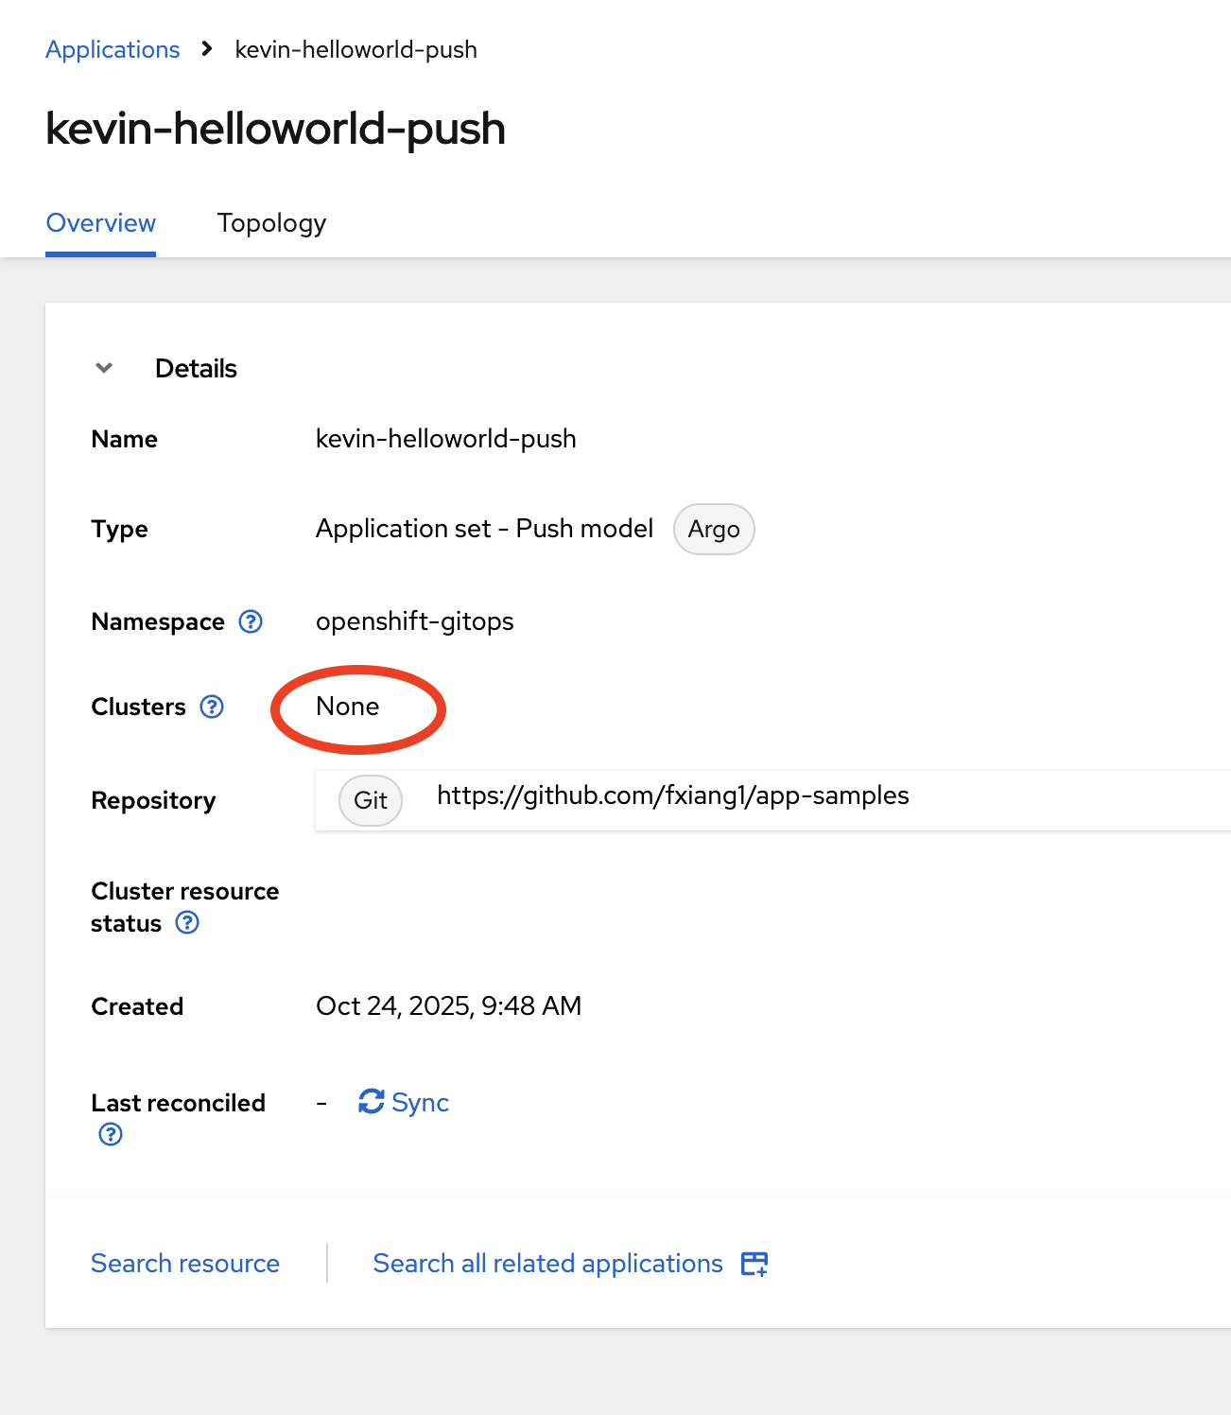Click the Git repository label

[371, 800]
